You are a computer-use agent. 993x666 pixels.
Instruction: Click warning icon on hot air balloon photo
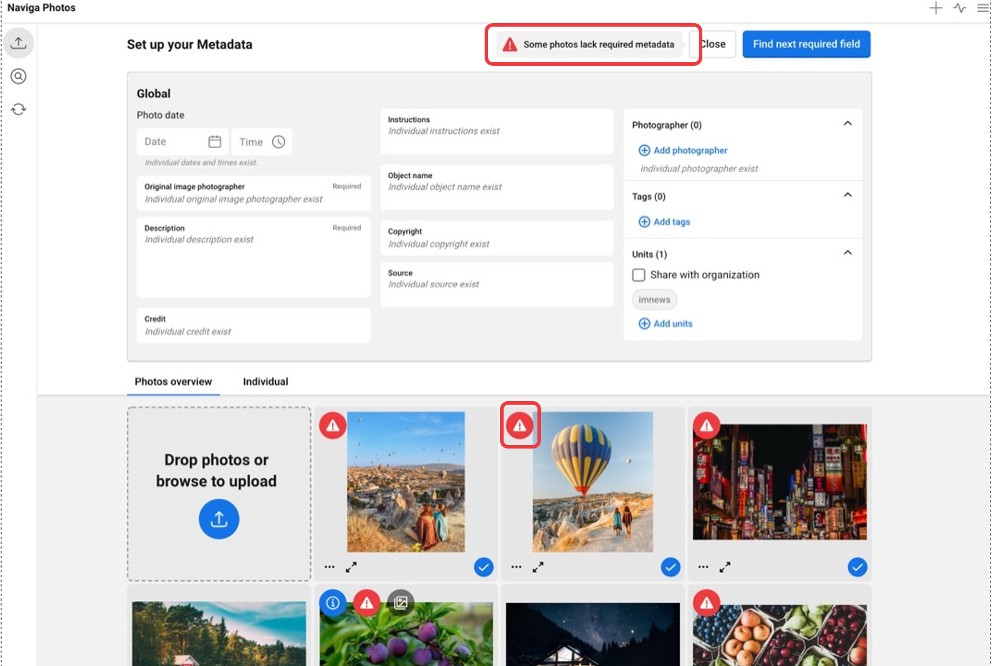(520, 425)
